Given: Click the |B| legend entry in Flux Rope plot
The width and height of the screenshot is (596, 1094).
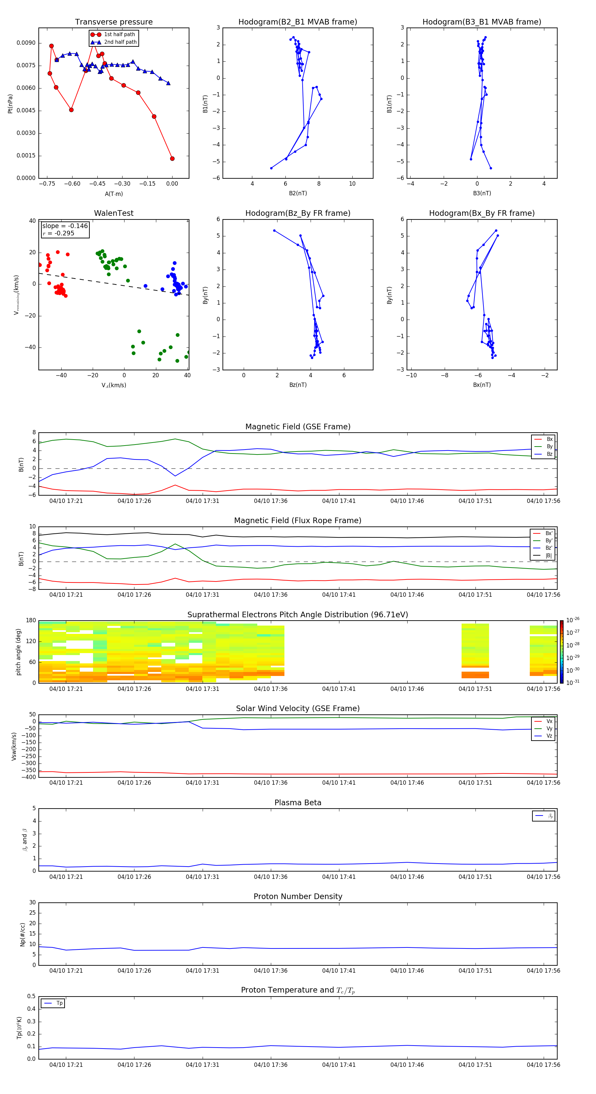Looking at the screenshot, I should [543, 556].
